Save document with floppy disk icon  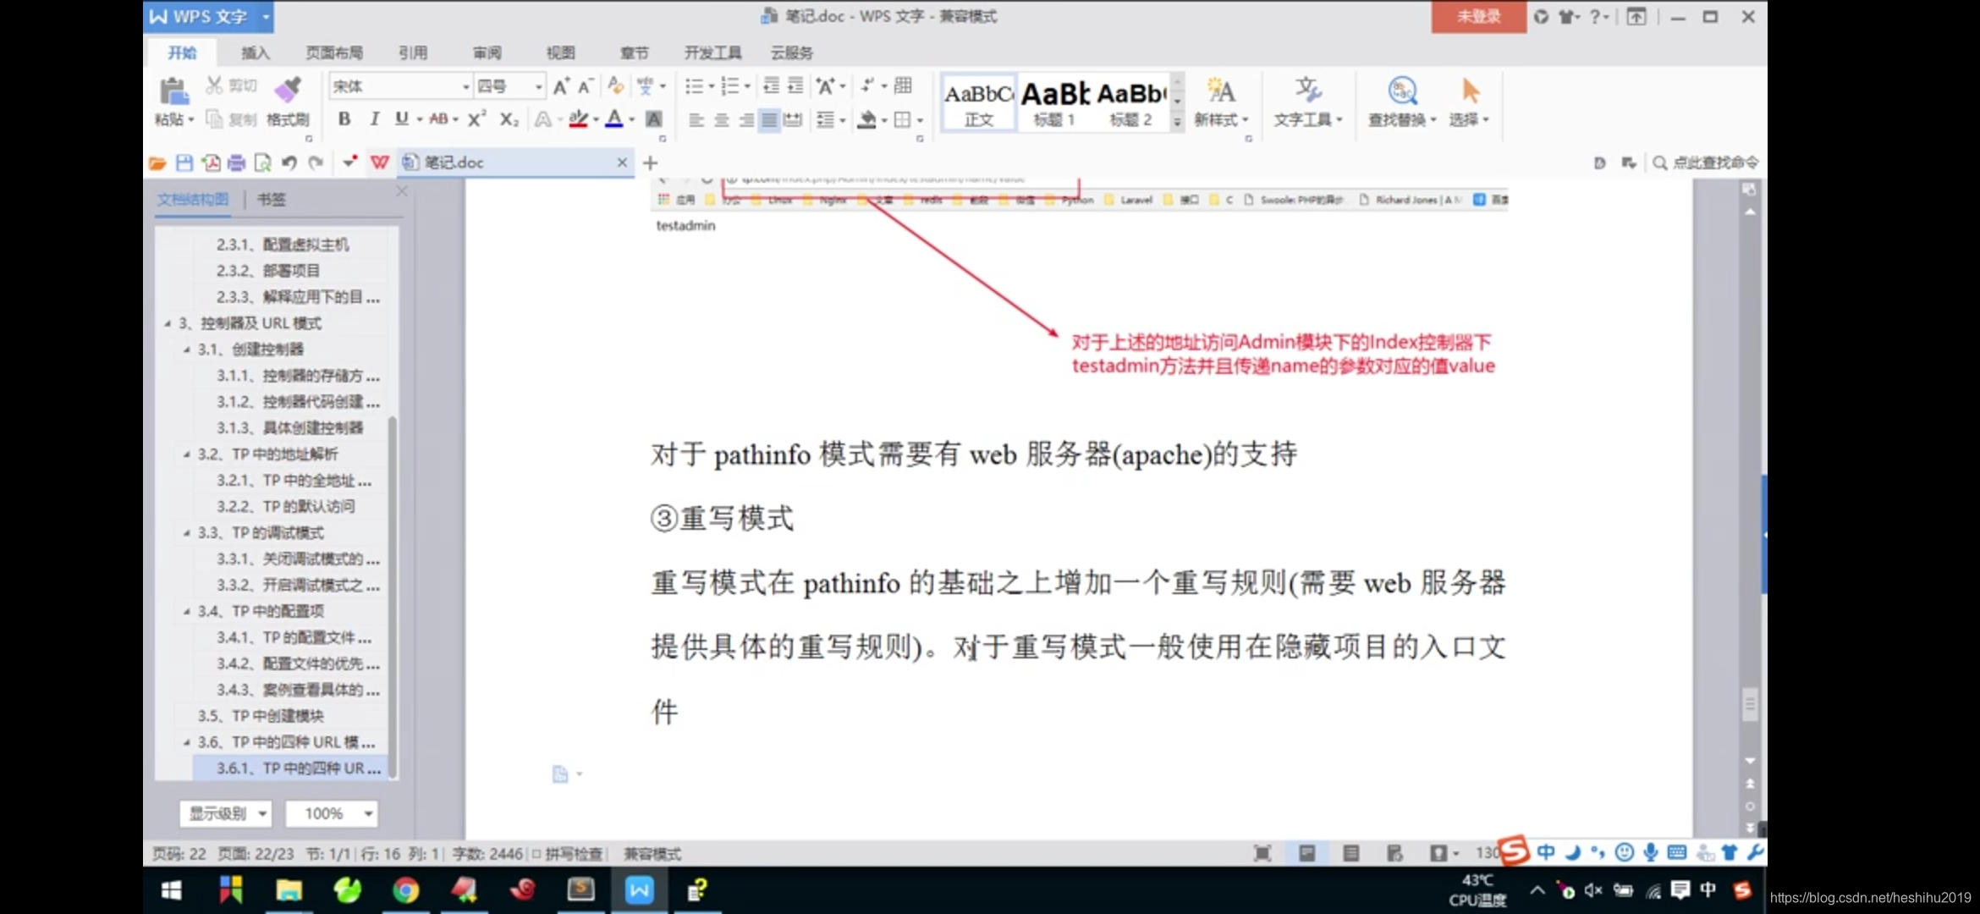184,162
